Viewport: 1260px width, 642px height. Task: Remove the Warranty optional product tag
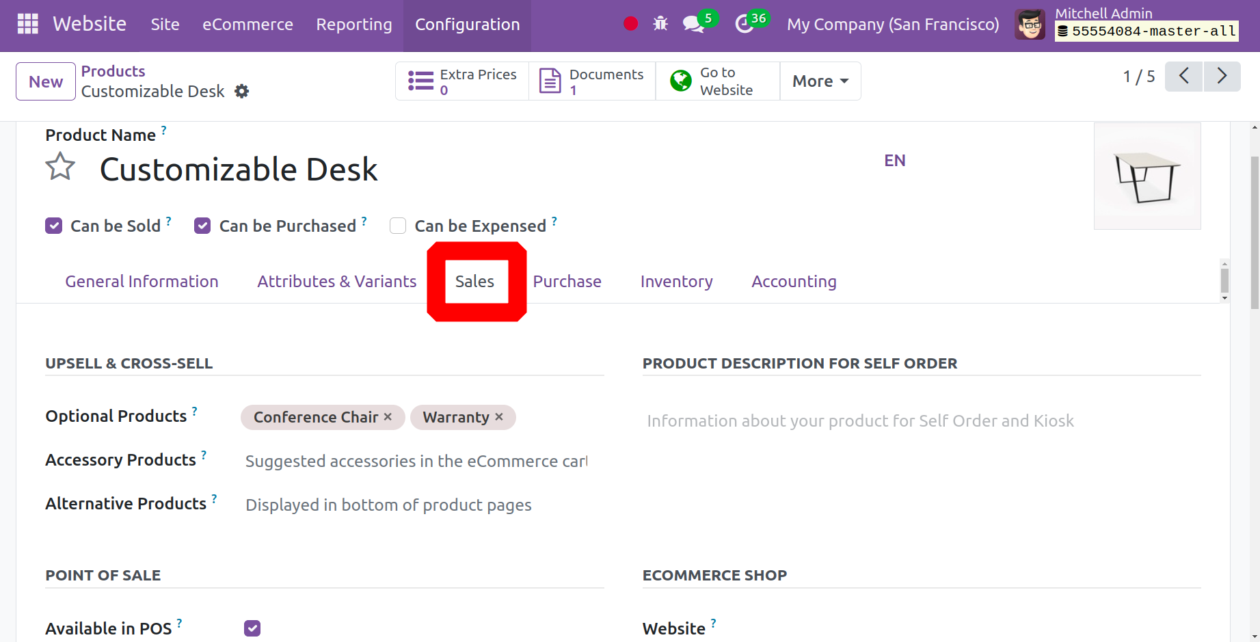click(499, 417)
